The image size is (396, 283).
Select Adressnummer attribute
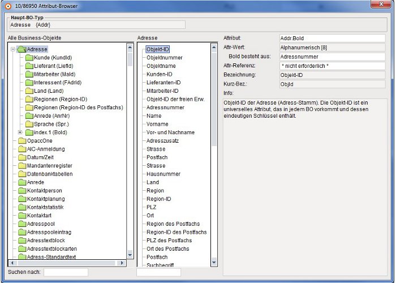pyautogui.click(x=165, y=108)
